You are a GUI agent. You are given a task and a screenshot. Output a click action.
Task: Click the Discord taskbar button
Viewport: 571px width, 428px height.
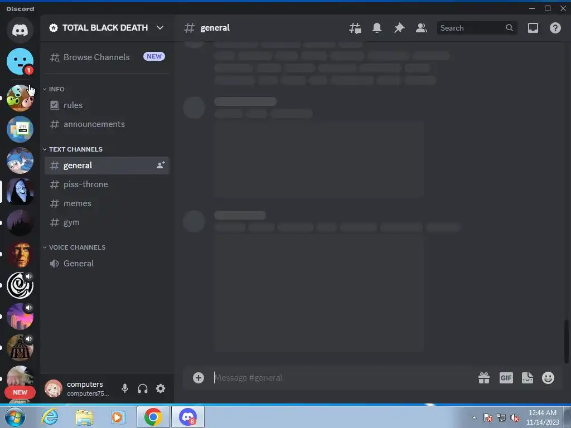(187, 417)
